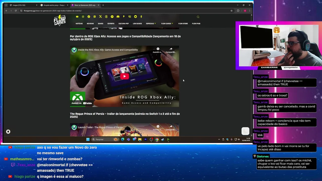Click the lightning bolt icon in header

124,17
